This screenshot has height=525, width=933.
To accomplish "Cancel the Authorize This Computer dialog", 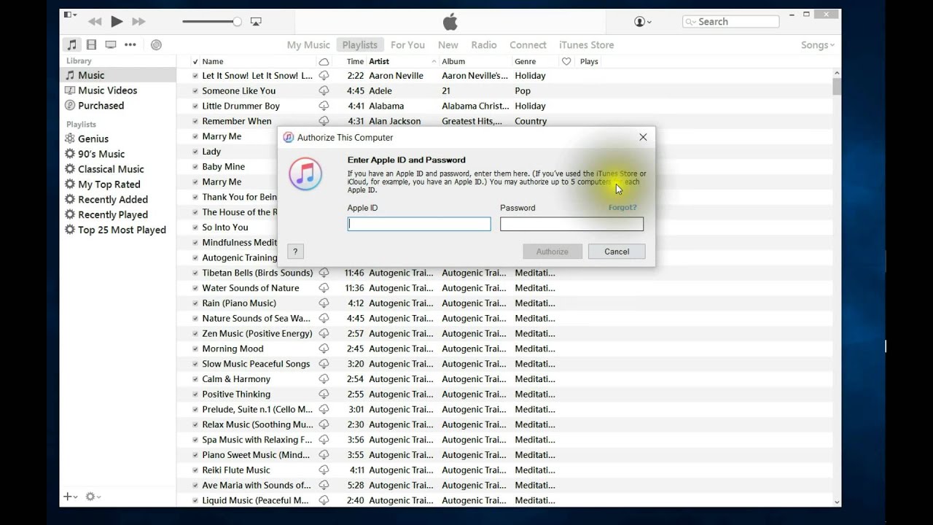I will click(x=617, y=252).
